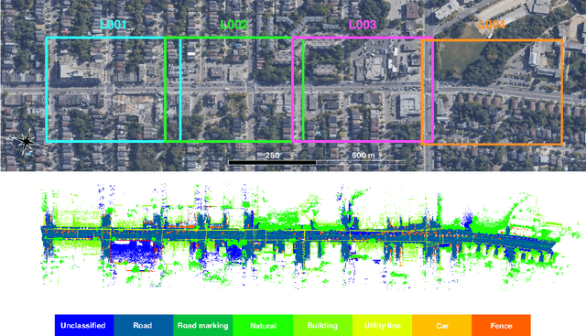Click the magenta L003 section label

363,25
